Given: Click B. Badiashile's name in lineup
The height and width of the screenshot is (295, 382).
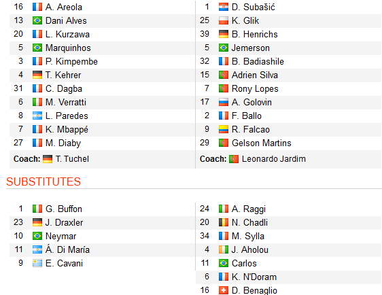Looking at the screenshot, I should (258, 61).
